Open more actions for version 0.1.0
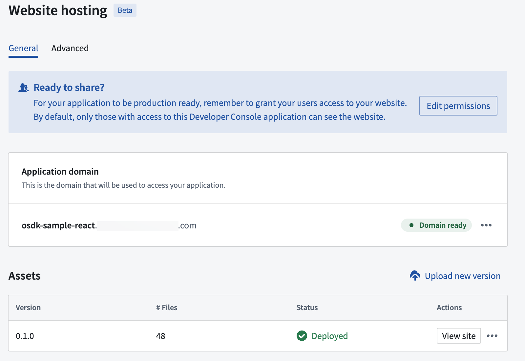 (492, 336)
